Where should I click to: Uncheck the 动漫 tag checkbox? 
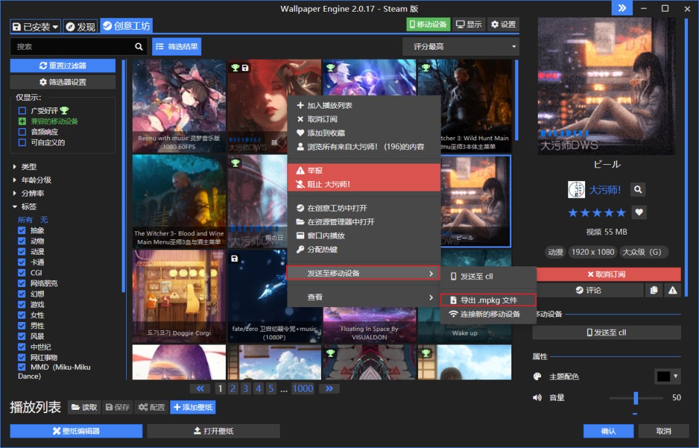coord(22,251)
